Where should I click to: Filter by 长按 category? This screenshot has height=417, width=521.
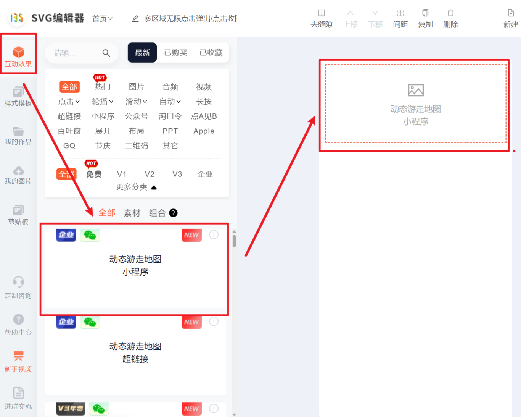click(204, 102)
